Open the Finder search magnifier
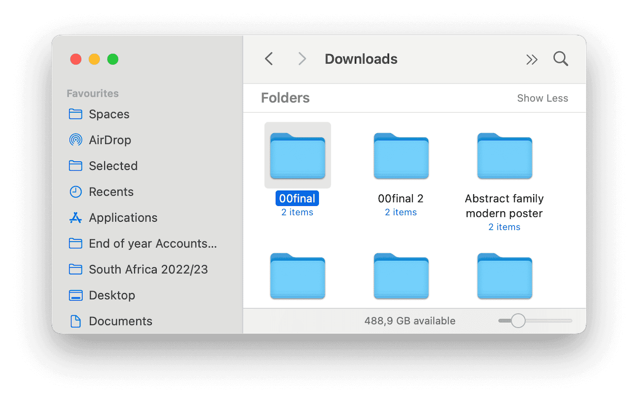The width and height of the screenshot is (638, 402). [560, 59]
